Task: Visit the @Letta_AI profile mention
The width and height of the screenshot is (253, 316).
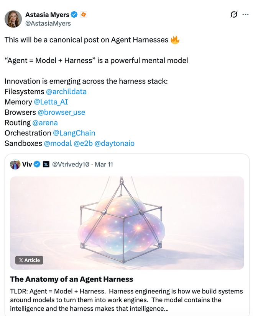Action: (51, 102)
